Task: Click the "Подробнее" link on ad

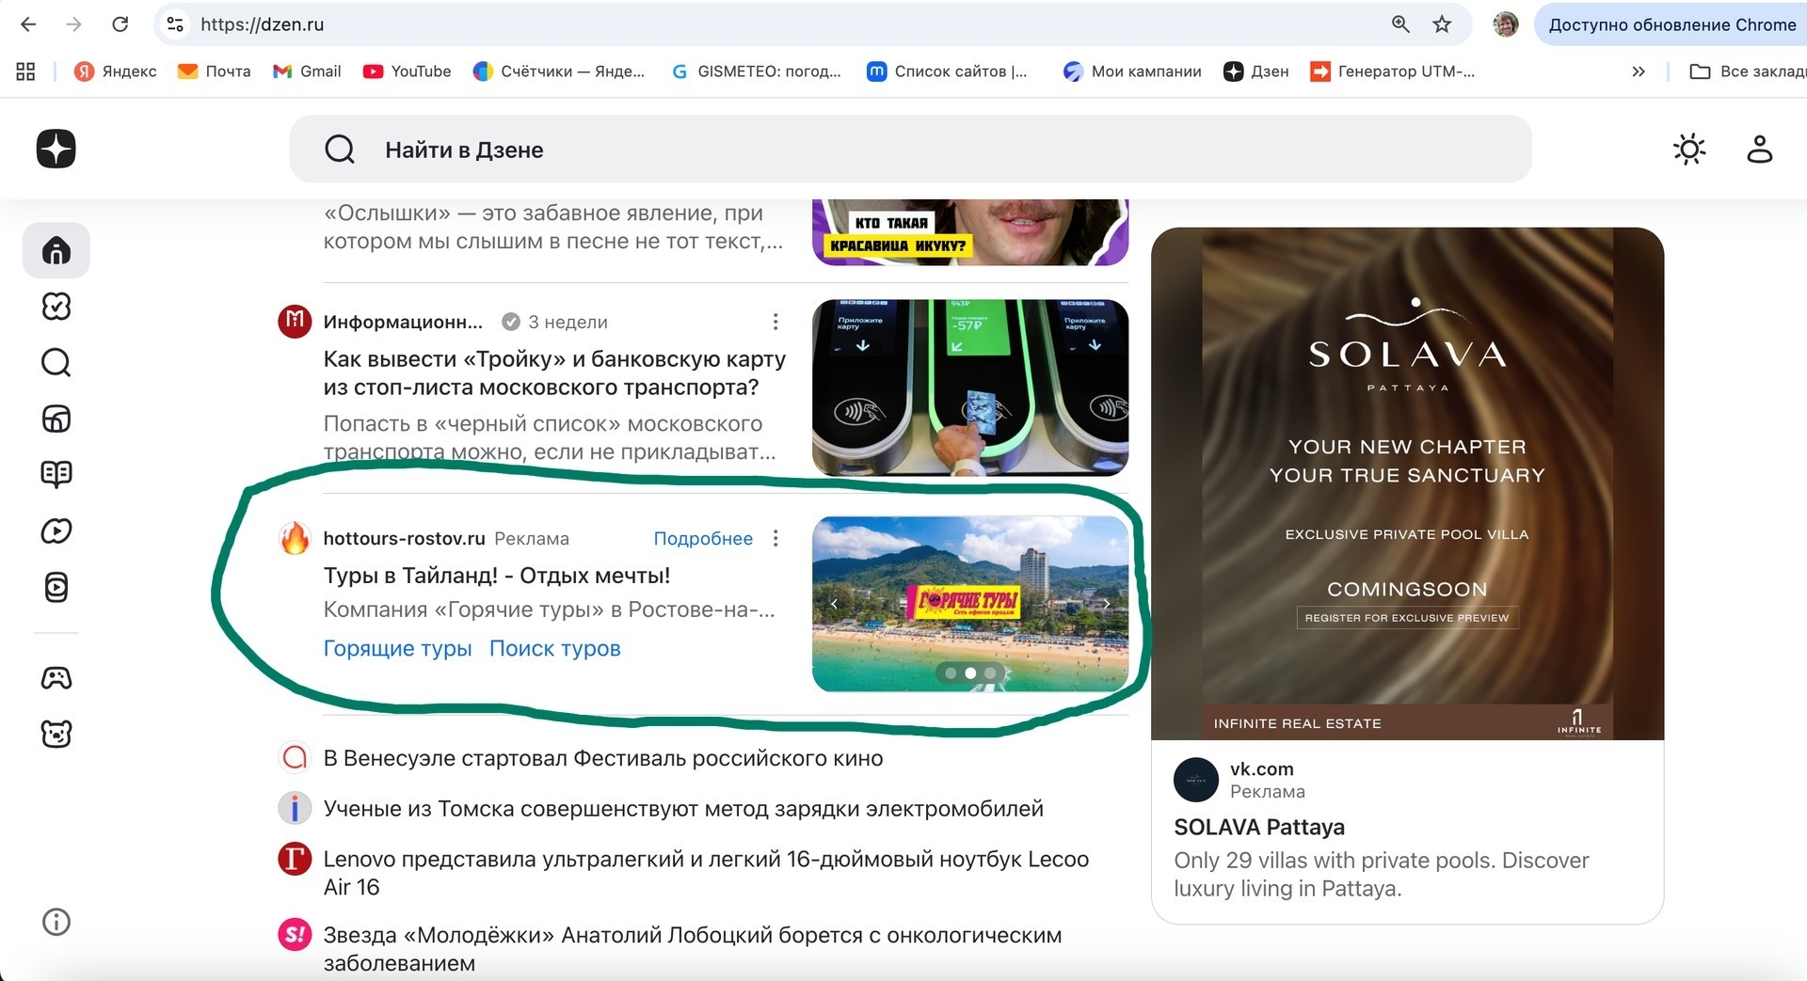Action: [702, 538]
